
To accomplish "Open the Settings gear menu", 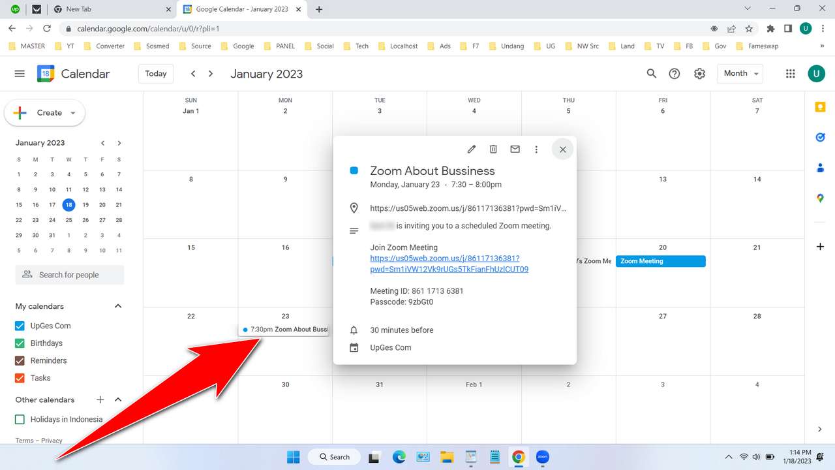I will 699,74.
